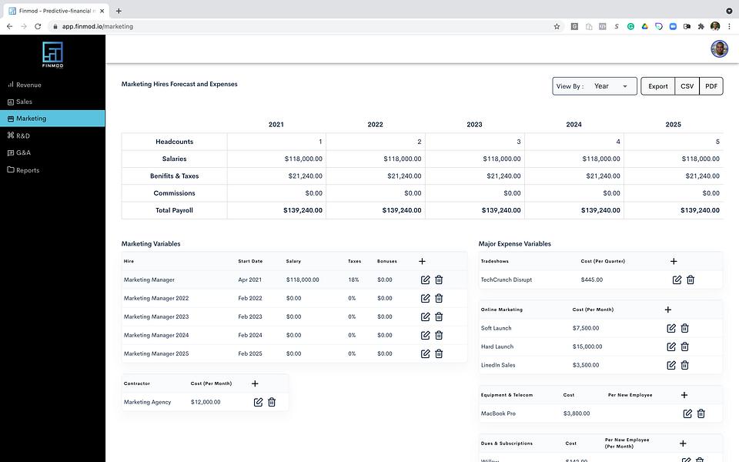The image size is (739, 462).
Task: Click the Finmod logo in sidebar
Action: (52, 55)
